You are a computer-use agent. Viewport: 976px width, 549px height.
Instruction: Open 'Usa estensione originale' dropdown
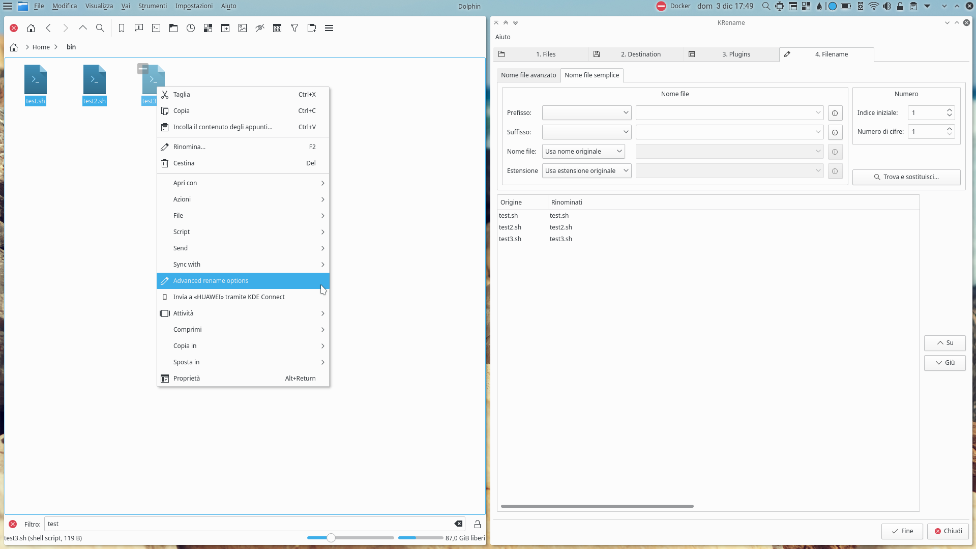tap(586, 171)
